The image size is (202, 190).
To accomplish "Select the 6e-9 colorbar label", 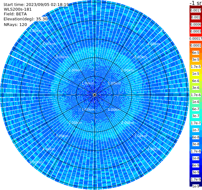I will click(196, 165).
